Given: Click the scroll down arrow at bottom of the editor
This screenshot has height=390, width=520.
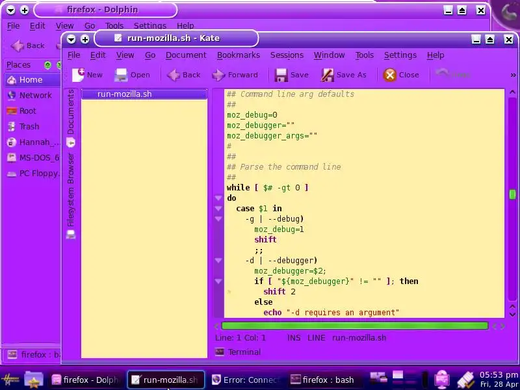Looking at the screenshot, I should 512,314.
